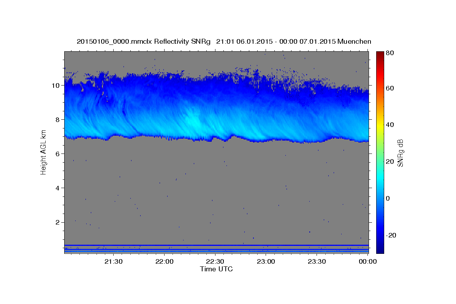
Task: Click the height tick label 2
Action: pos(58,222)
